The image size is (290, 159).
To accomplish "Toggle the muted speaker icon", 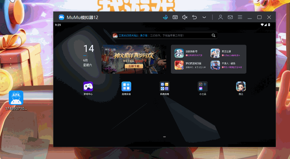I will tap(185, 17).
